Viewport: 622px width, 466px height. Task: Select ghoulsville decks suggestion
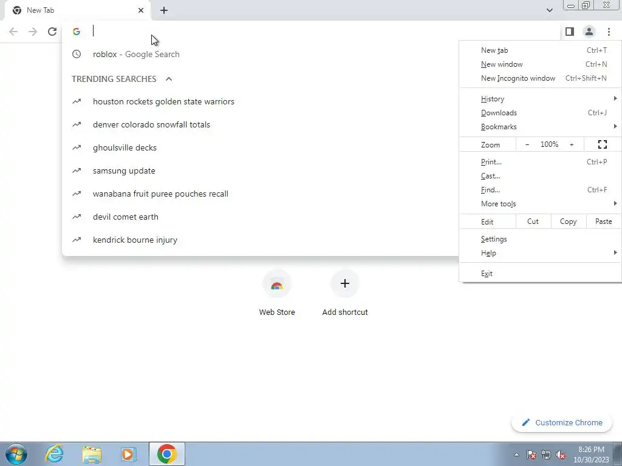tap(260, 147)
